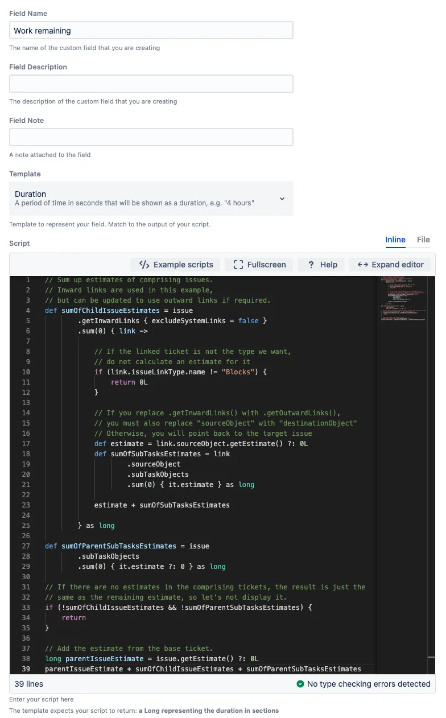
Task: Click the question mark Help icon
Action: [x=311, y=265]
